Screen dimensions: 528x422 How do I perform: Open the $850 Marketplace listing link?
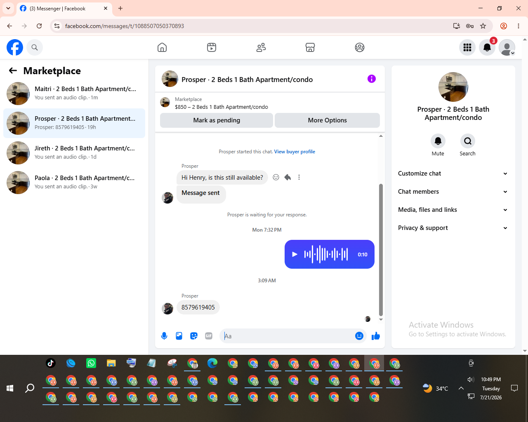(222, 107)
